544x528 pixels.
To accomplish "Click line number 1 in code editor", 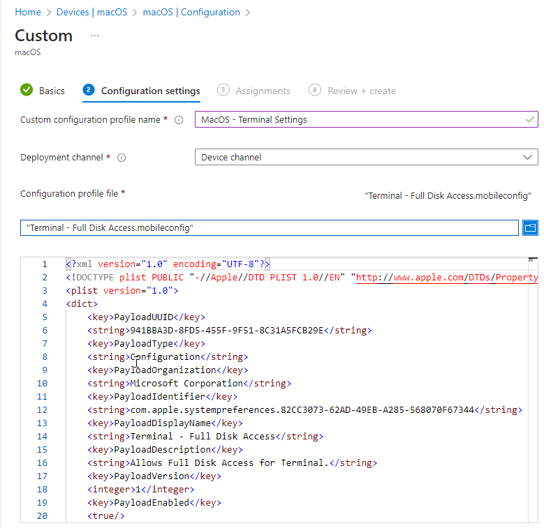I will point(45,264).
